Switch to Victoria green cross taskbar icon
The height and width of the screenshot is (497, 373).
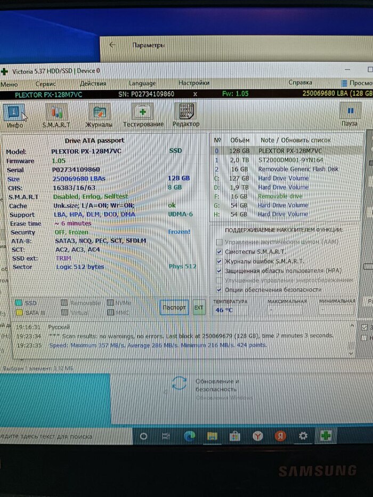coord(326,436)
